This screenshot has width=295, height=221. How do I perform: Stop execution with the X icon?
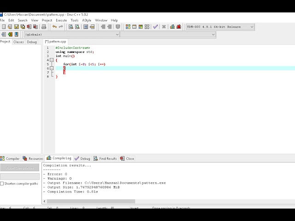coord(164,27)
